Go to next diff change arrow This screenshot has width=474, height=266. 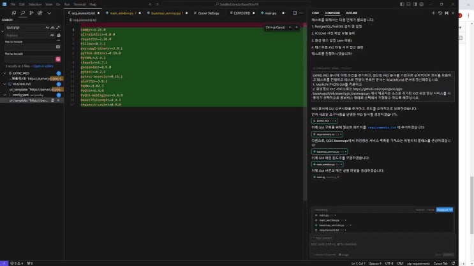tap(296, 27)
